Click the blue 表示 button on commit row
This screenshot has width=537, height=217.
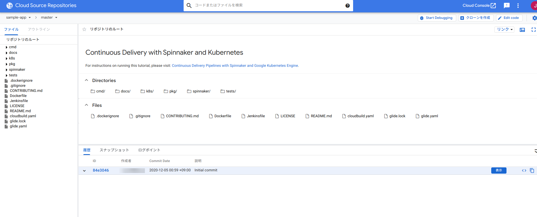pos(499,170)
